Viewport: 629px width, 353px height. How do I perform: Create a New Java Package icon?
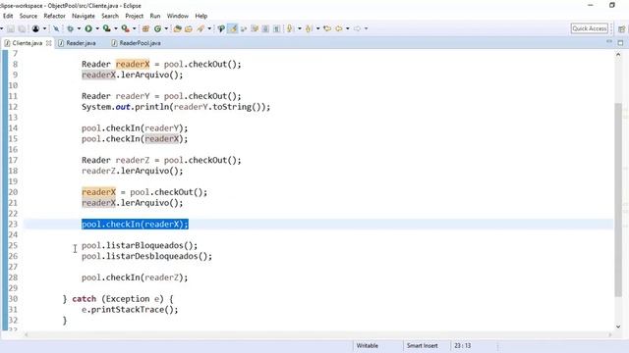(x=145, y=28)
